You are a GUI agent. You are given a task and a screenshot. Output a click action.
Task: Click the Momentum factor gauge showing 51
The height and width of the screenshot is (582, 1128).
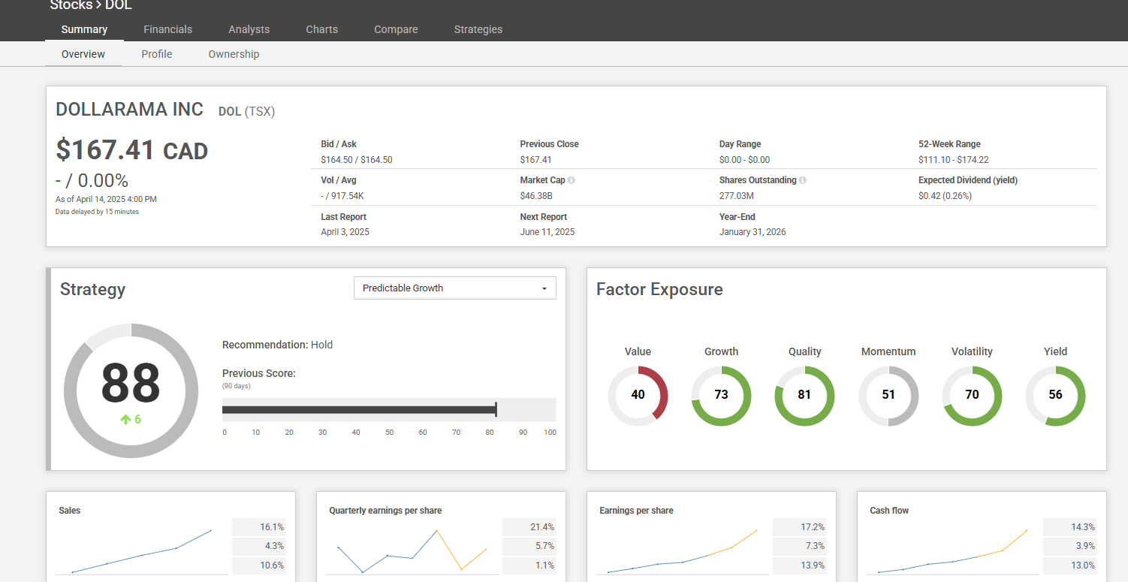[x=888, y=396]
